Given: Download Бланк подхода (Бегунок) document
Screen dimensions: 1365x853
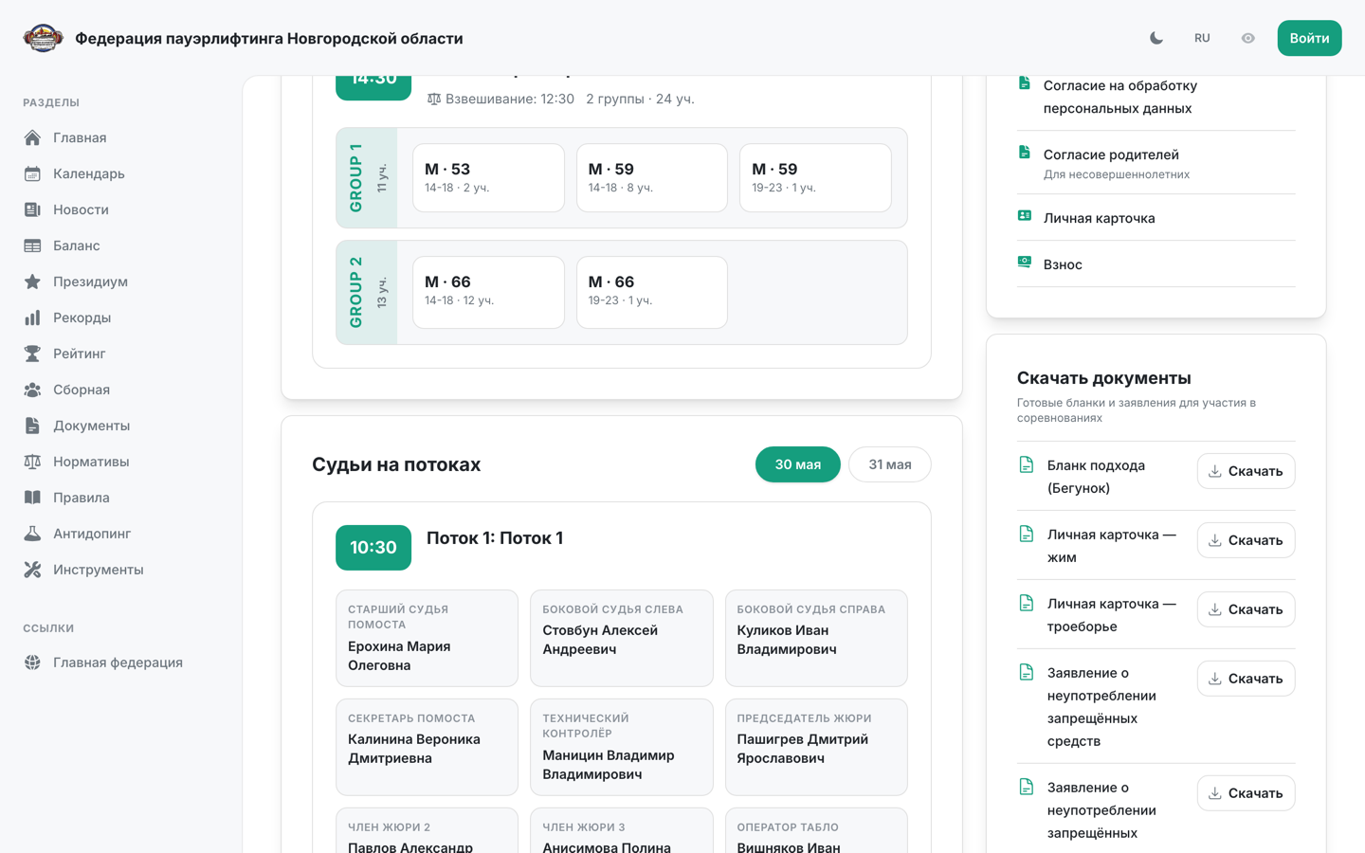Looking at the screenshot, I should pyautogui.click(x=1246, y=471).
